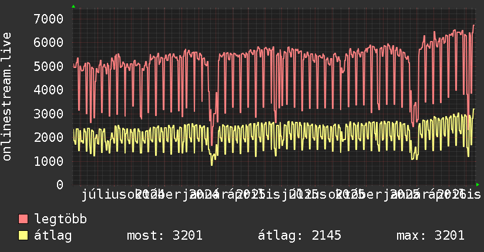Click the 0 y-axis label
The image size is (484, 252).
point(60,185)
